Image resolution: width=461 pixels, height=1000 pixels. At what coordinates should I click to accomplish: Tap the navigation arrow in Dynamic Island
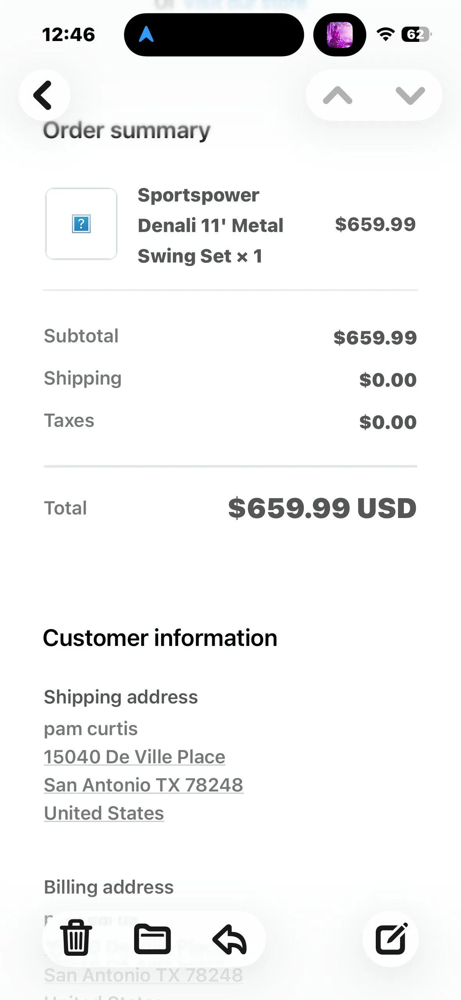pyautogui.click(x=146, y=34)
